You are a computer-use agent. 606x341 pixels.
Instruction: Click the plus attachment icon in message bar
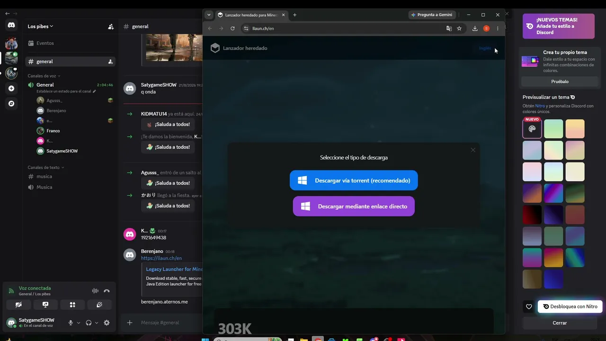[130, 323]
